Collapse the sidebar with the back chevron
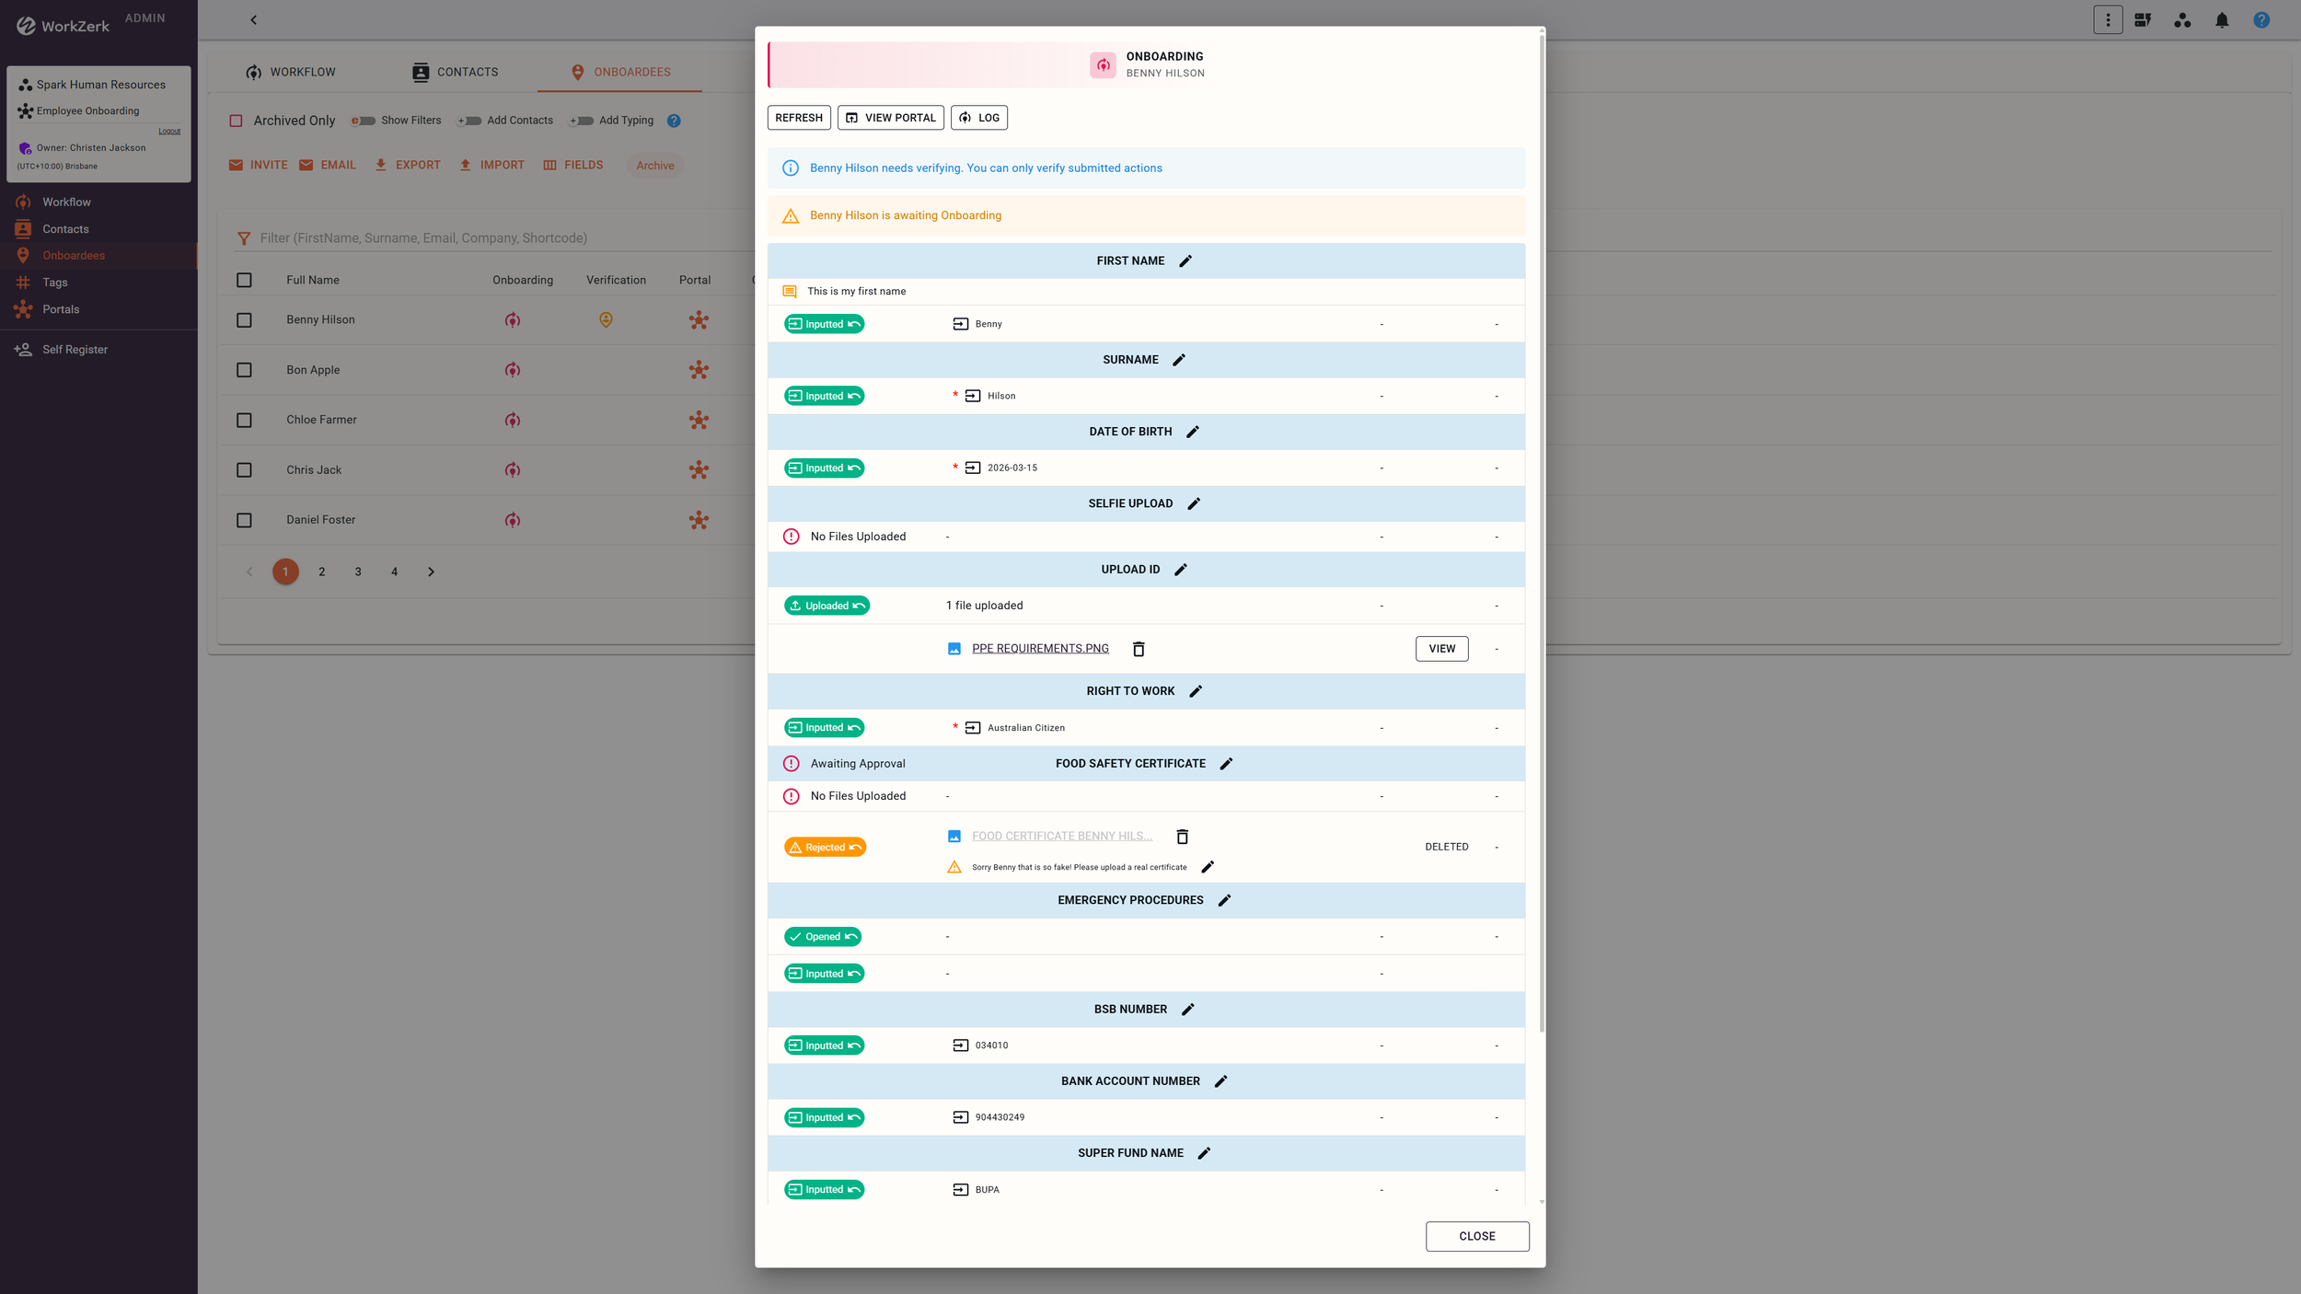The width and height of the screenshot is (2301, 1294). [254, 20]
